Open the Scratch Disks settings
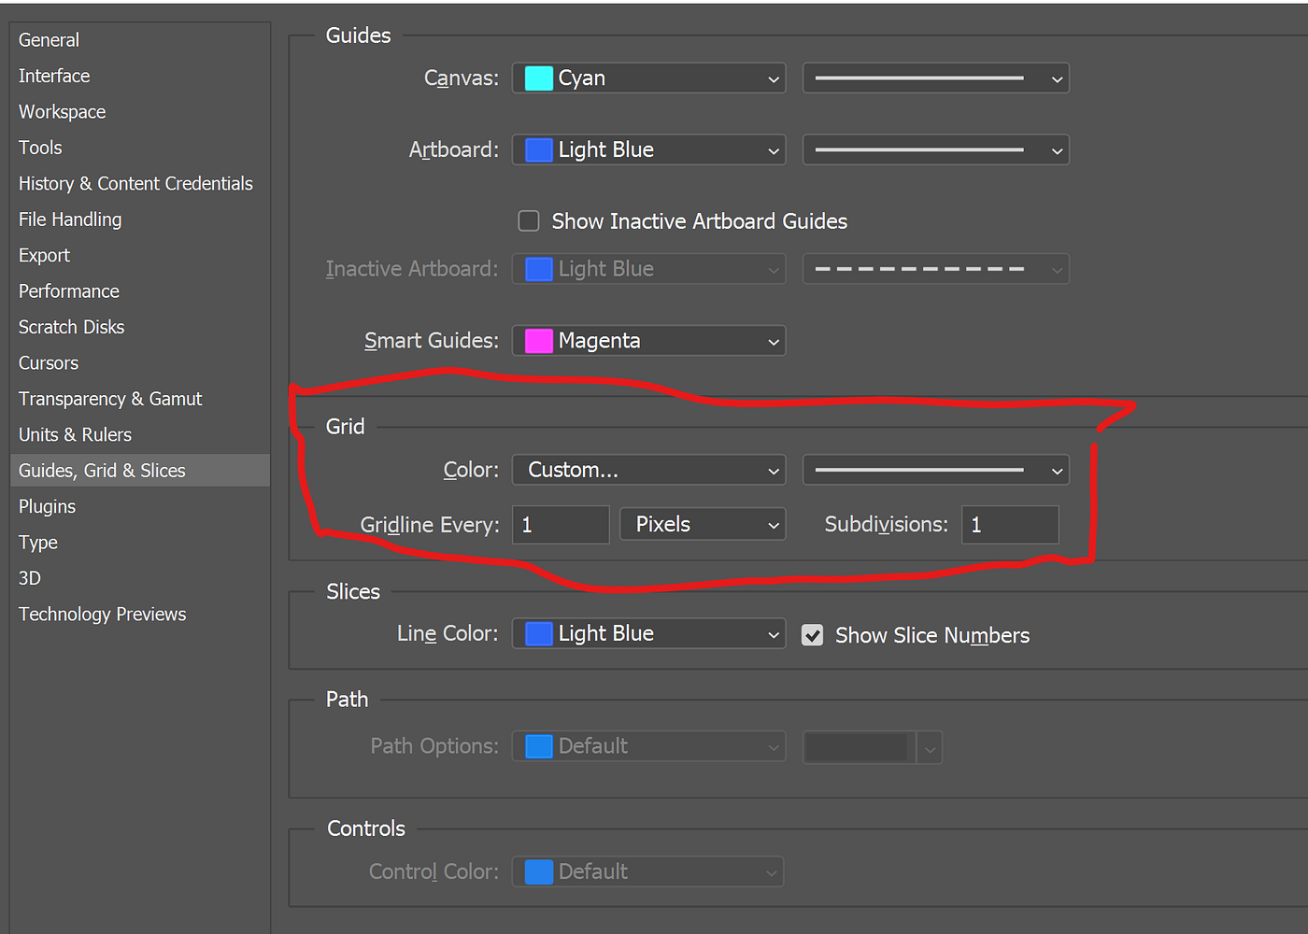This screenshot has height=934, width=1308. point(71,327)
